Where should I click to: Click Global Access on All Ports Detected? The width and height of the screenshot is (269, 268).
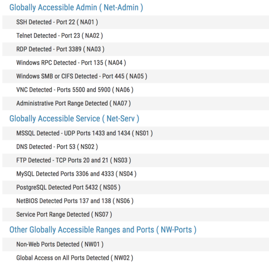[x=75, y=257]
